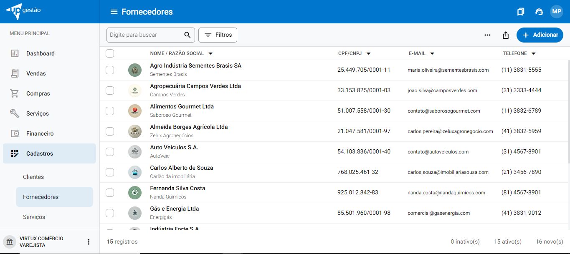Click the MP user avatar
Image resolution: width=570 pixels, height=254 pixels.
click(x=557, y=12)
